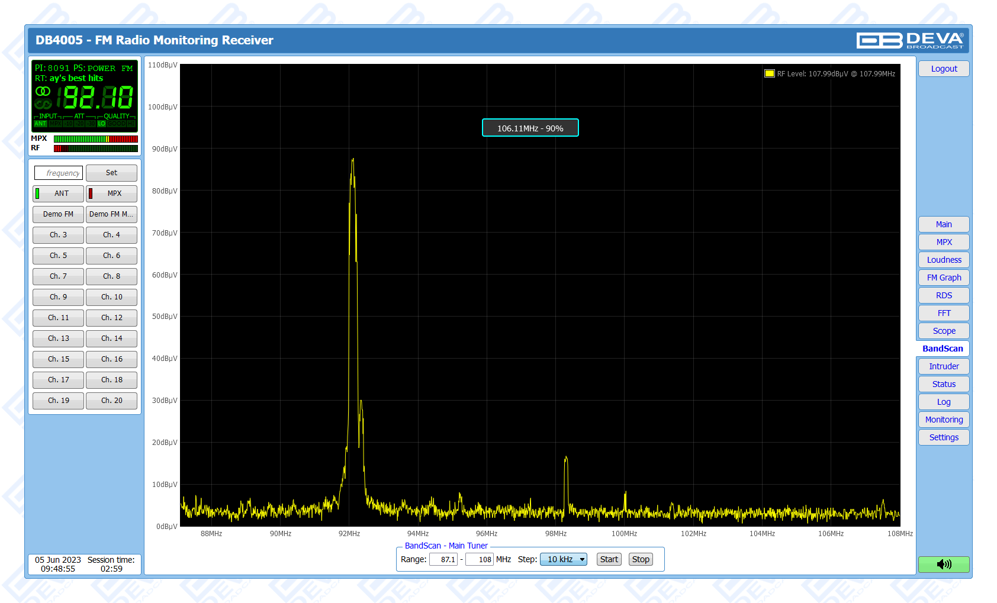Viewport: 997px width, 603px height.
Task: Open the Intruder page
Action: coord(944,366)
